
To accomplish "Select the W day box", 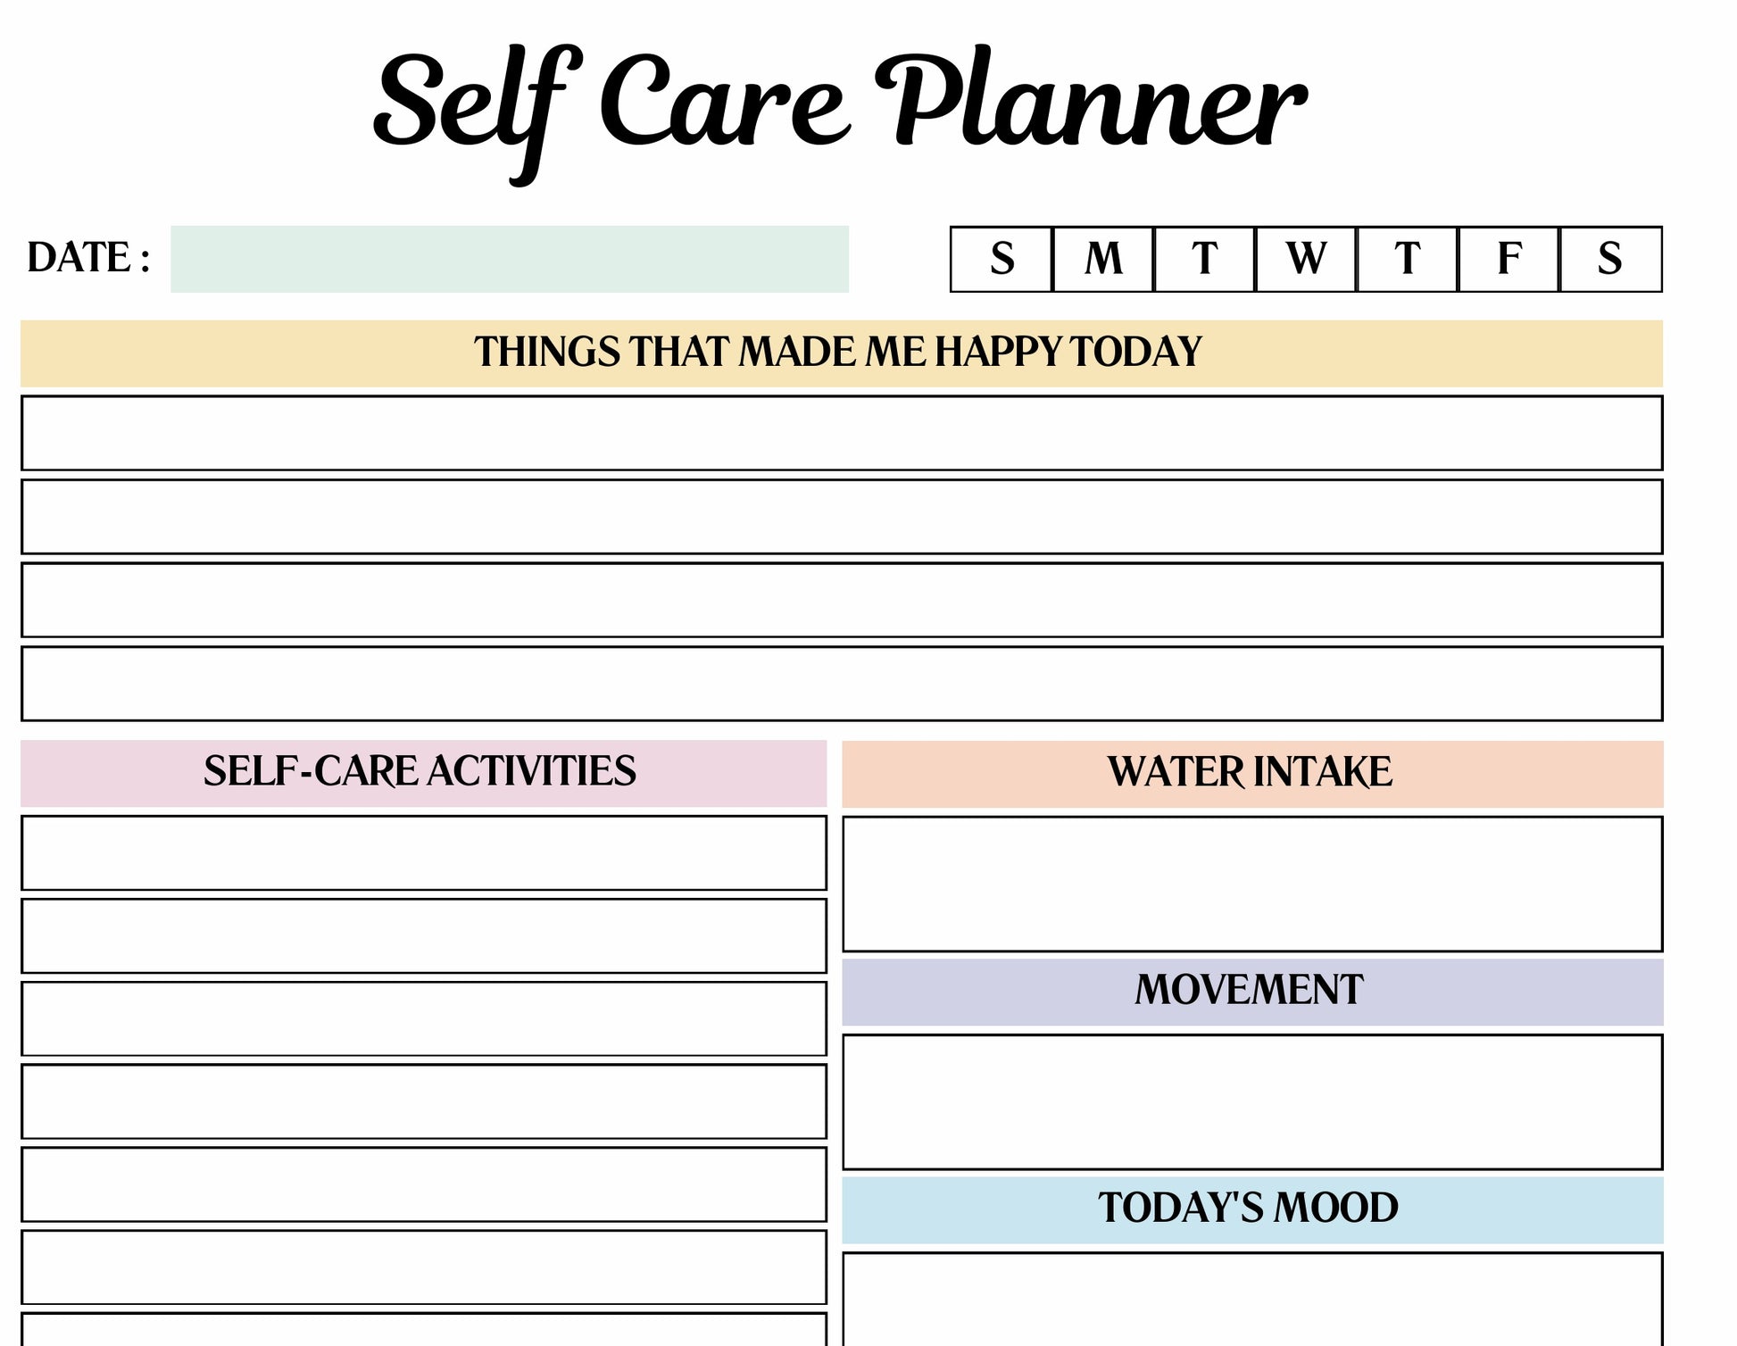I will [x=1306, y=259].
